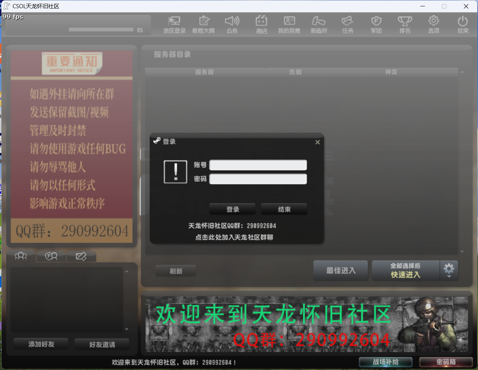Open the 选项 options gear icon

click(x=434, y=25)
